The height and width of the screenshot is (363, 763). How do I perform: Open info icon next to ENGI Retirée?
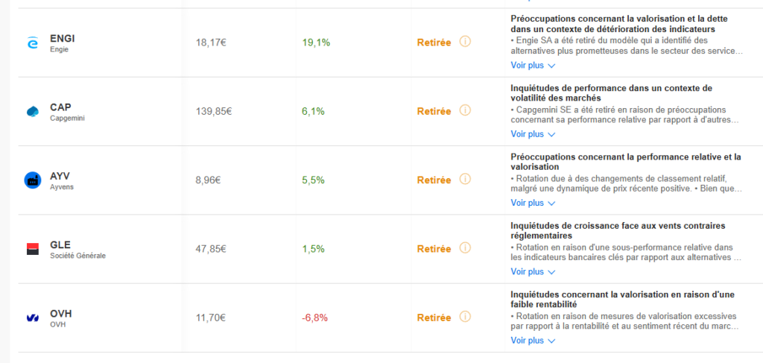[465, 42]
